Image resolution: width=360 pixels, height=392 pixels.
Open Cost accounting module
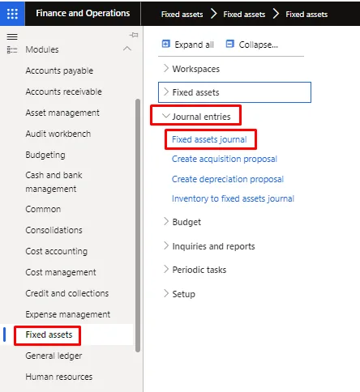pyautogui.click(x=57, y=251)
